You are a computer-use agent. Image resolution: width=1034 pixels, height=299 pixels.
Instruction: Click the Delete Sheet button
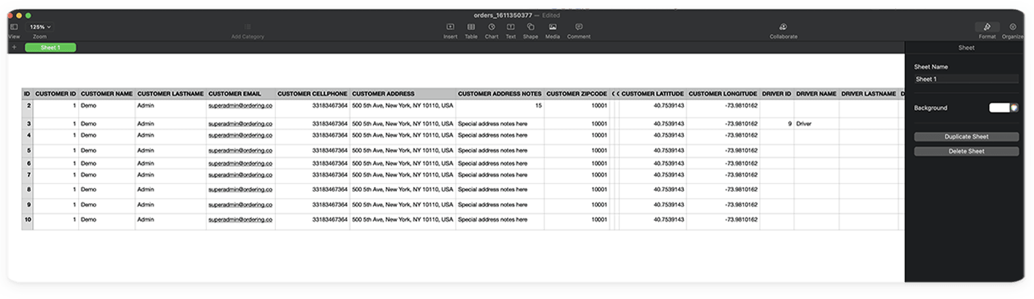(966, 151)
